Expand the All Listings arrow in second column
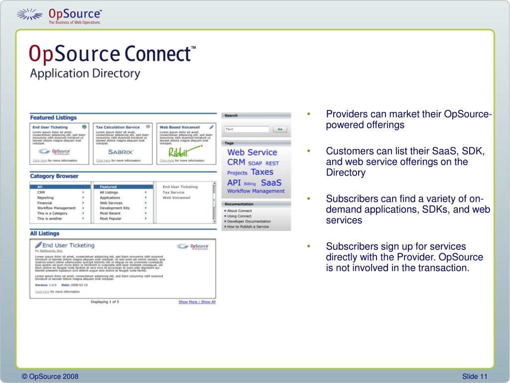Screen dimensions: 510x383 pyautogui.click(x=146, y=192)
